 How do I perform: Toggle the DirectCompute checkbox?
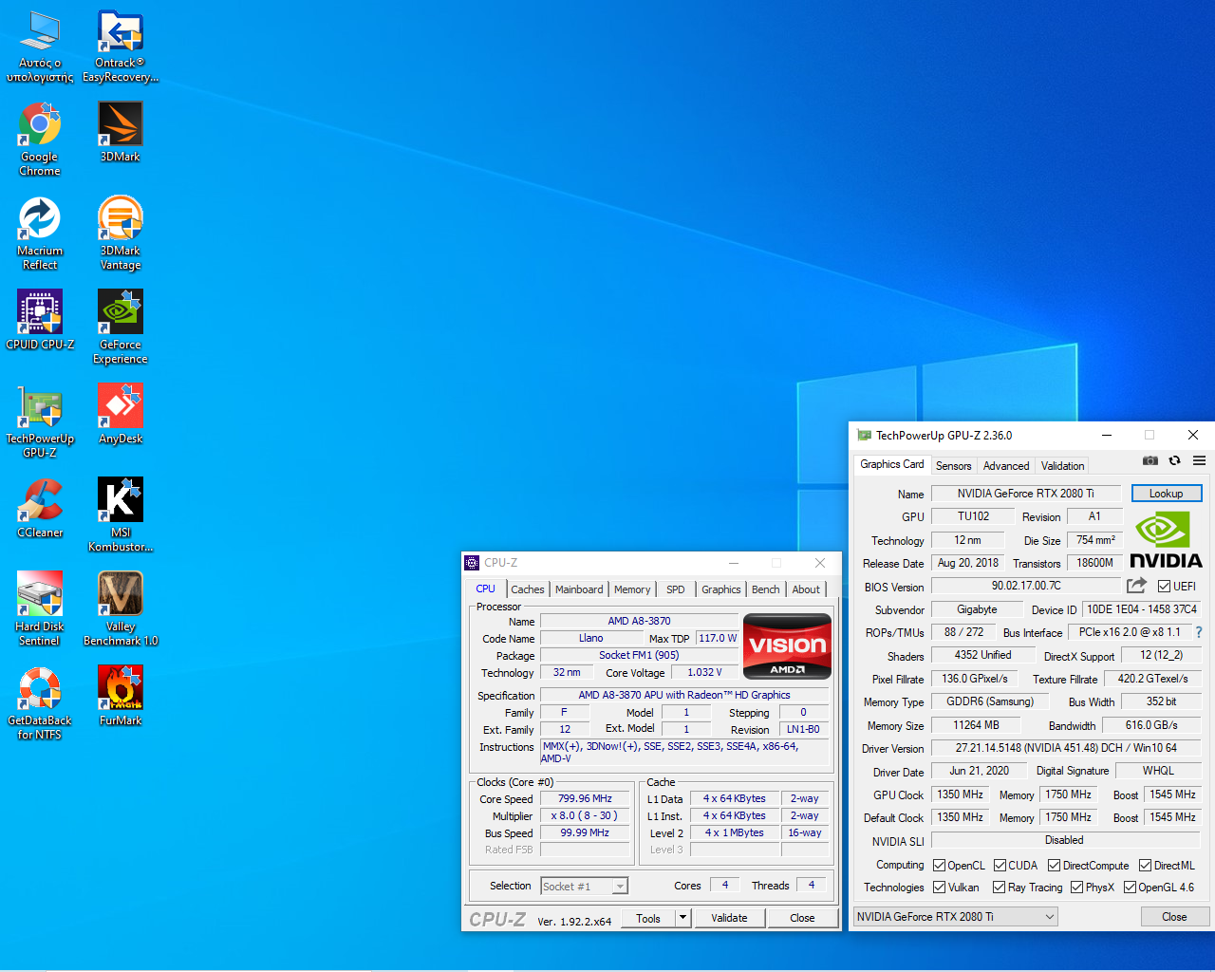pyautogui.click(x=1054, y=866)
